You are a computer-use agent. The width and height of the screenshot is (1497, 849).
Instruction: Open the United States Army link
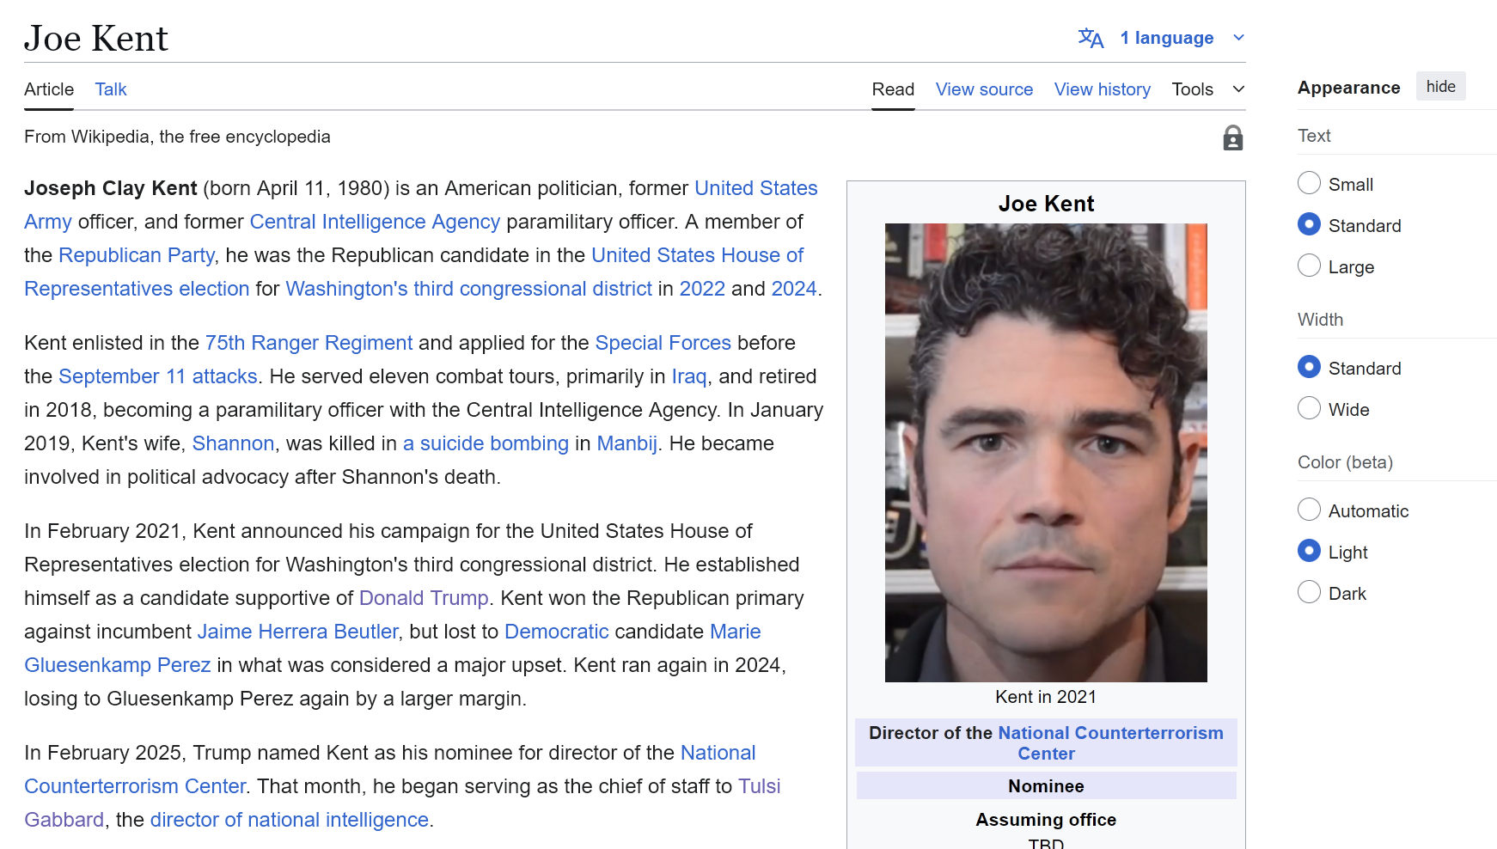pos(756,188)
